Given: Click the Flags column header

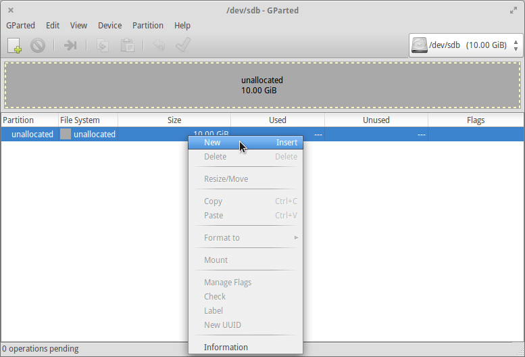Looking at the screenshot, I should [475, 120].
